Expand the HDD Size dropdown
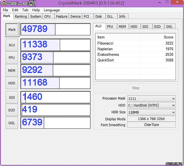 152,112
